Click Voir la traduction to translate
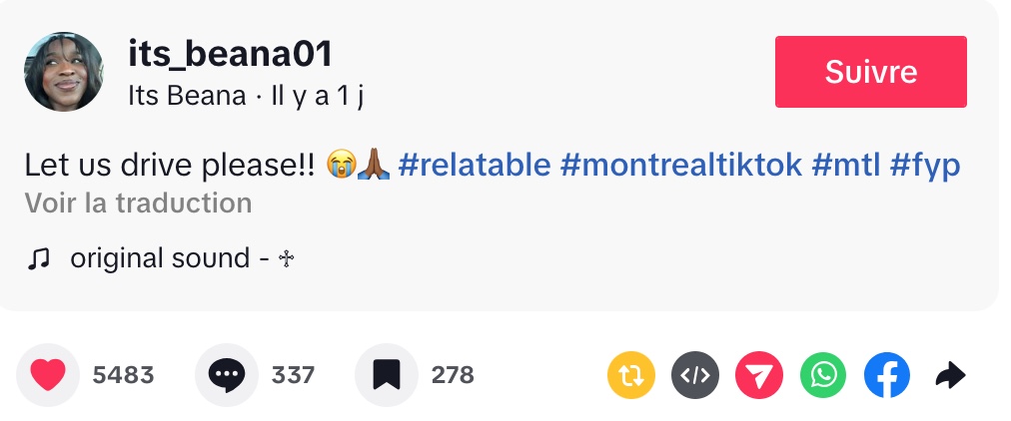 (x=138, y=204)
